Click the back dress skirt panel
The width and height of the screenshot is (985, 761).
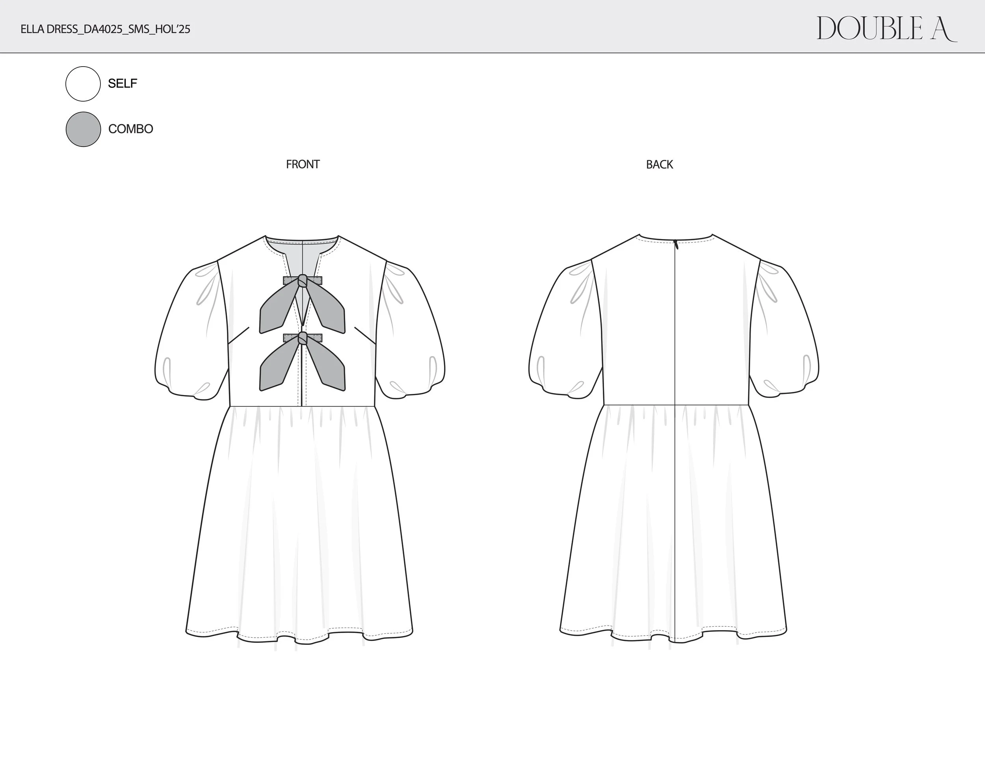pos(623,518)
